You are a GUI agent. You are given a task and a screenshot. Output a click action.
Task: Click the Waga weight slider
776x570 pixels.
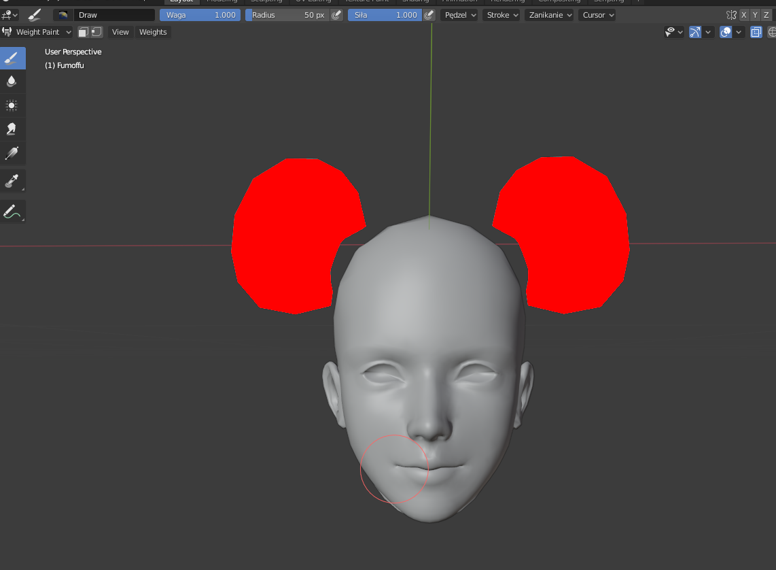click(x=200, y=15)
